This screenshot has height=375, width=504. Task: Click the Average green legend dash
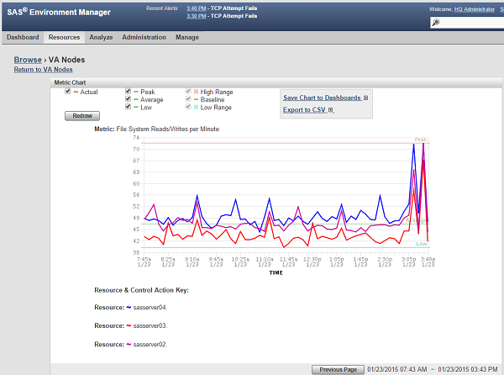pyautogui.click(x=136, y=100)
